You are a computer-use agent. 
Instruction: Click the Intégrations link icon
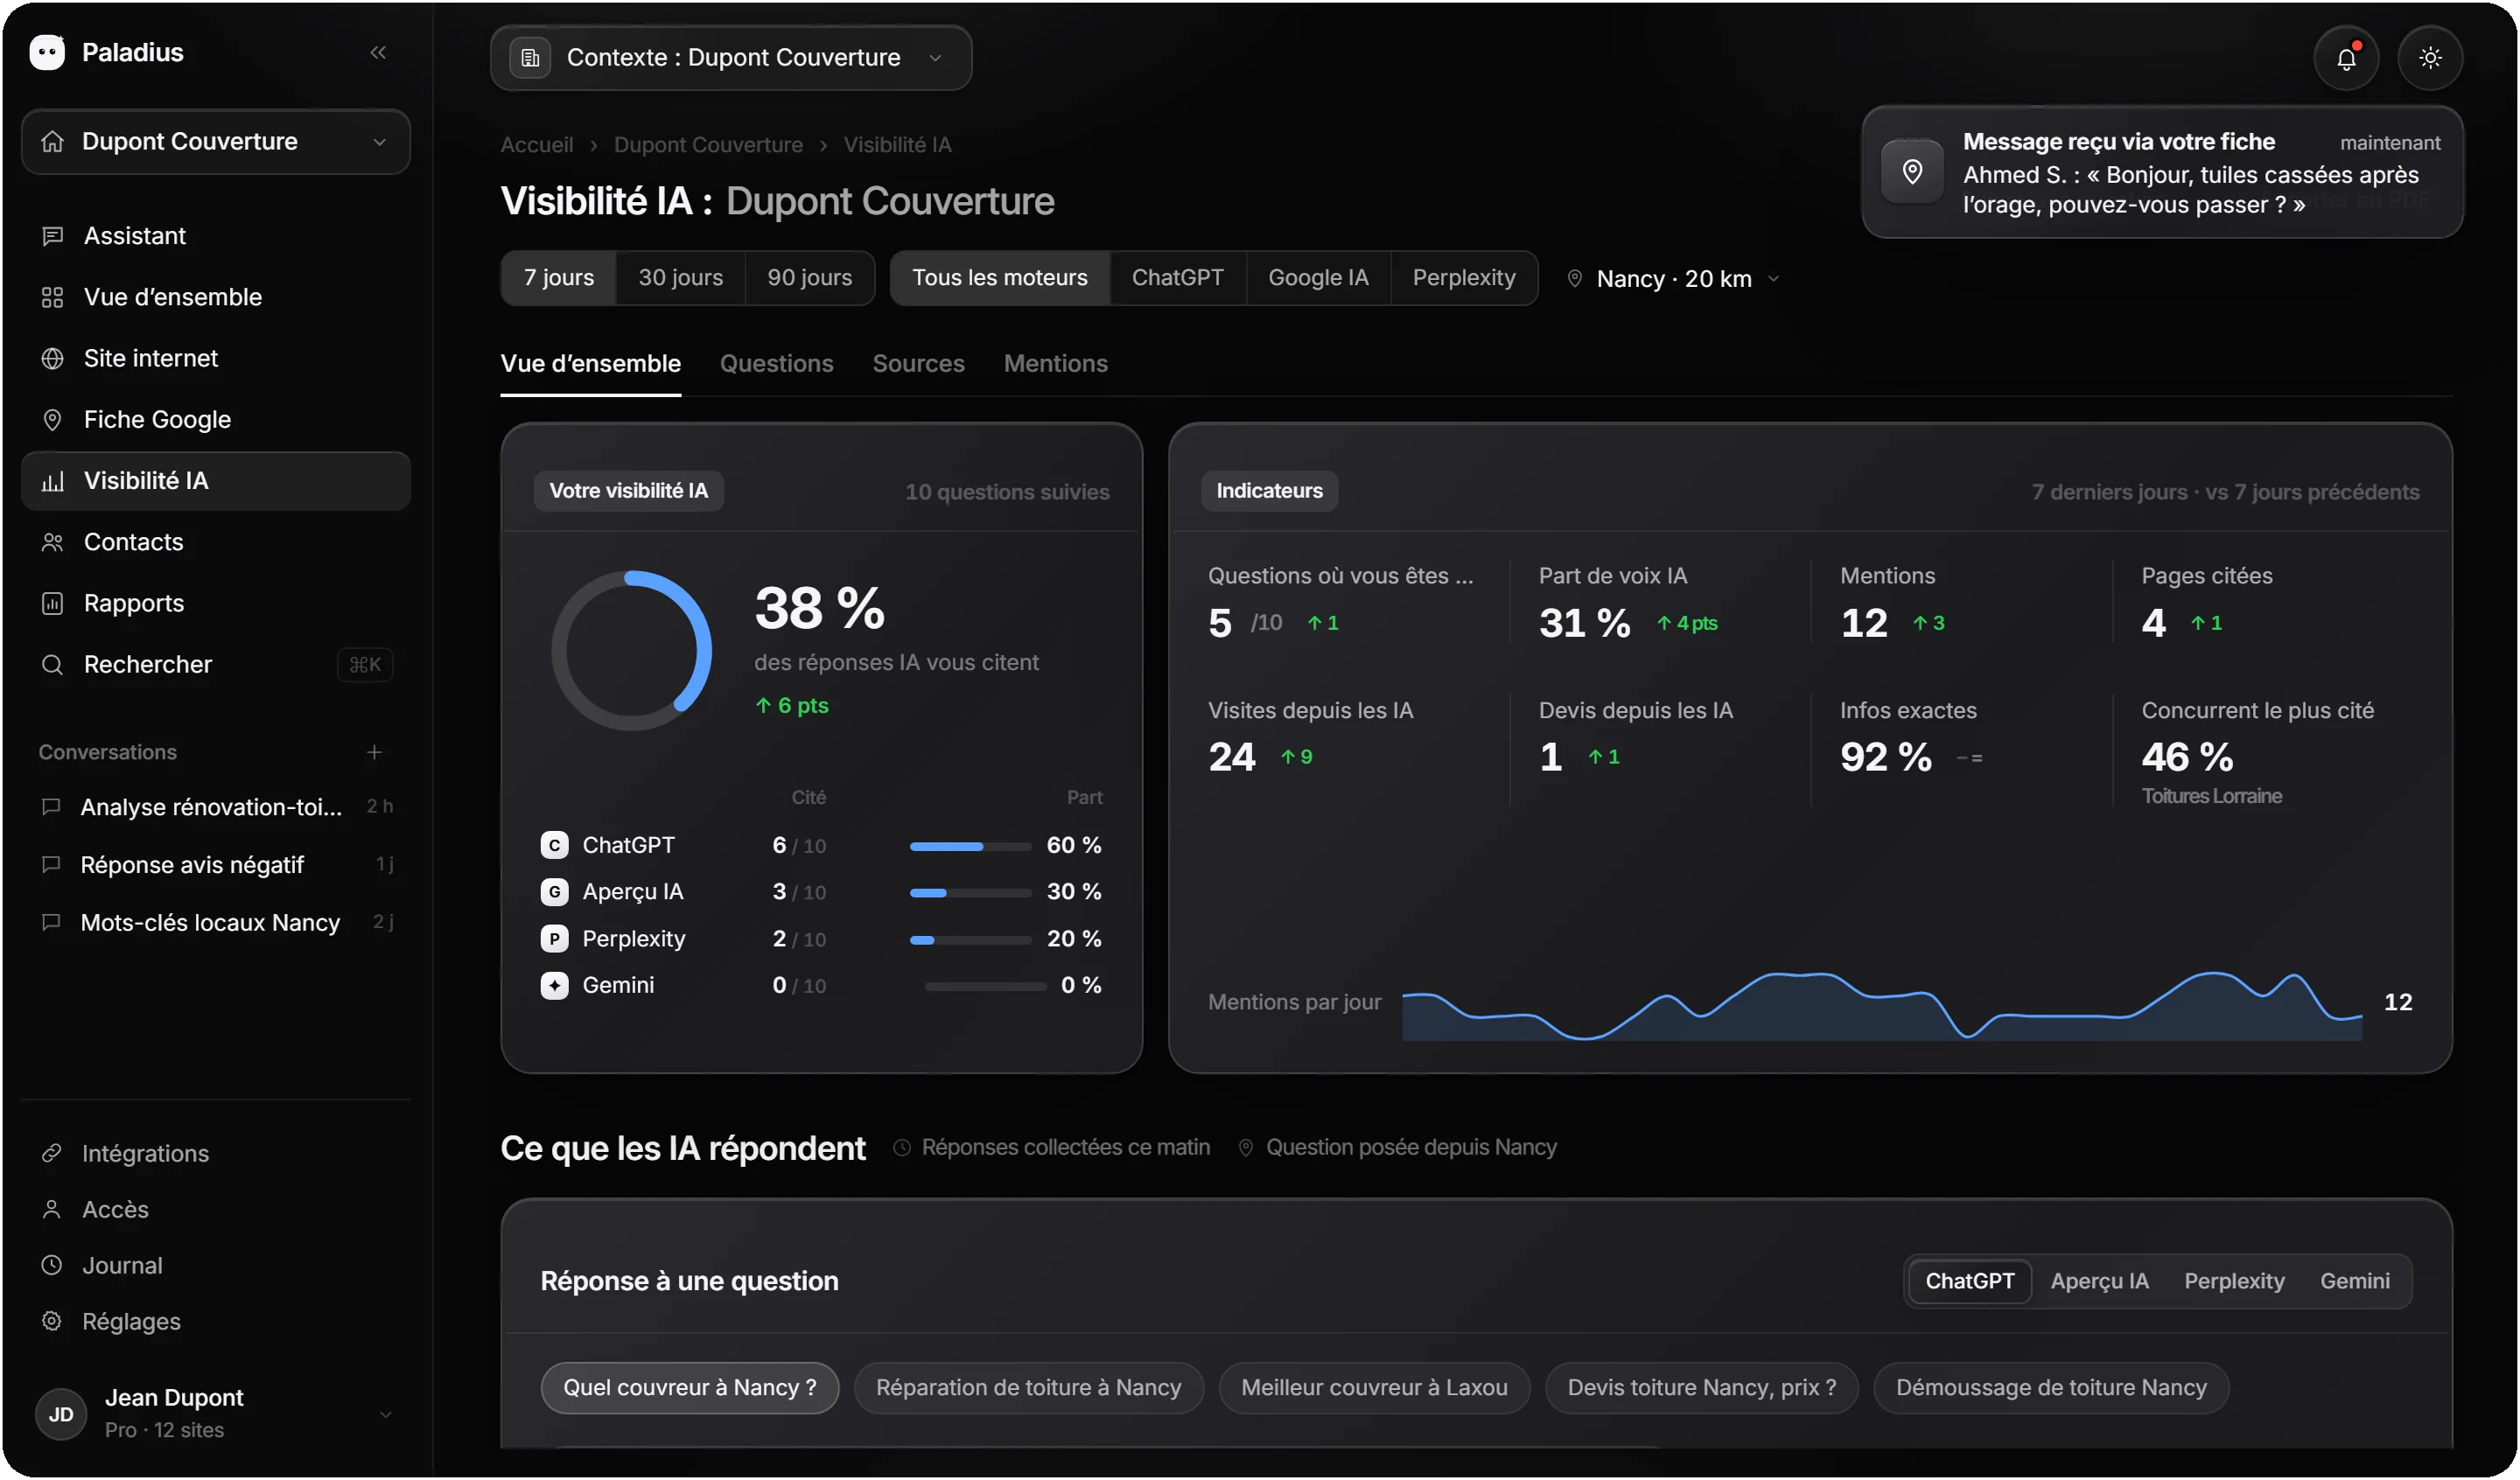[52, 1153]
